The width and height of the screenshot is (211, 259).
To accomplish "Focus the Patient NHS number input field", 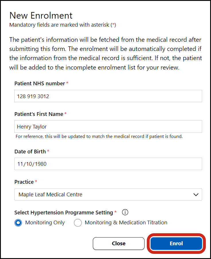I will (108, 96).
